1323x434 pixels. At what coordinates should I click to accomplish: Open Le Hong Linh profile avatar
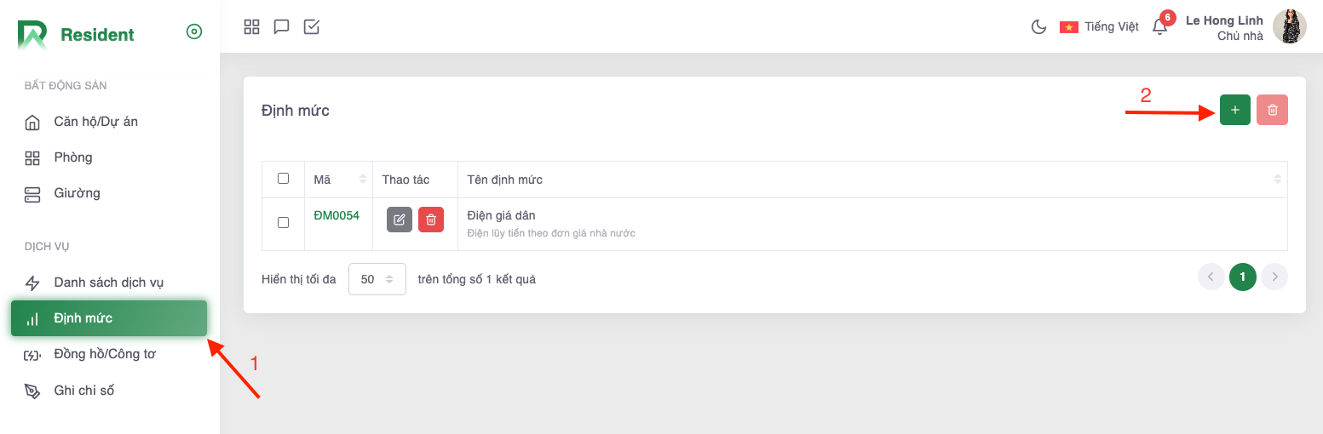click(1289, 26)
